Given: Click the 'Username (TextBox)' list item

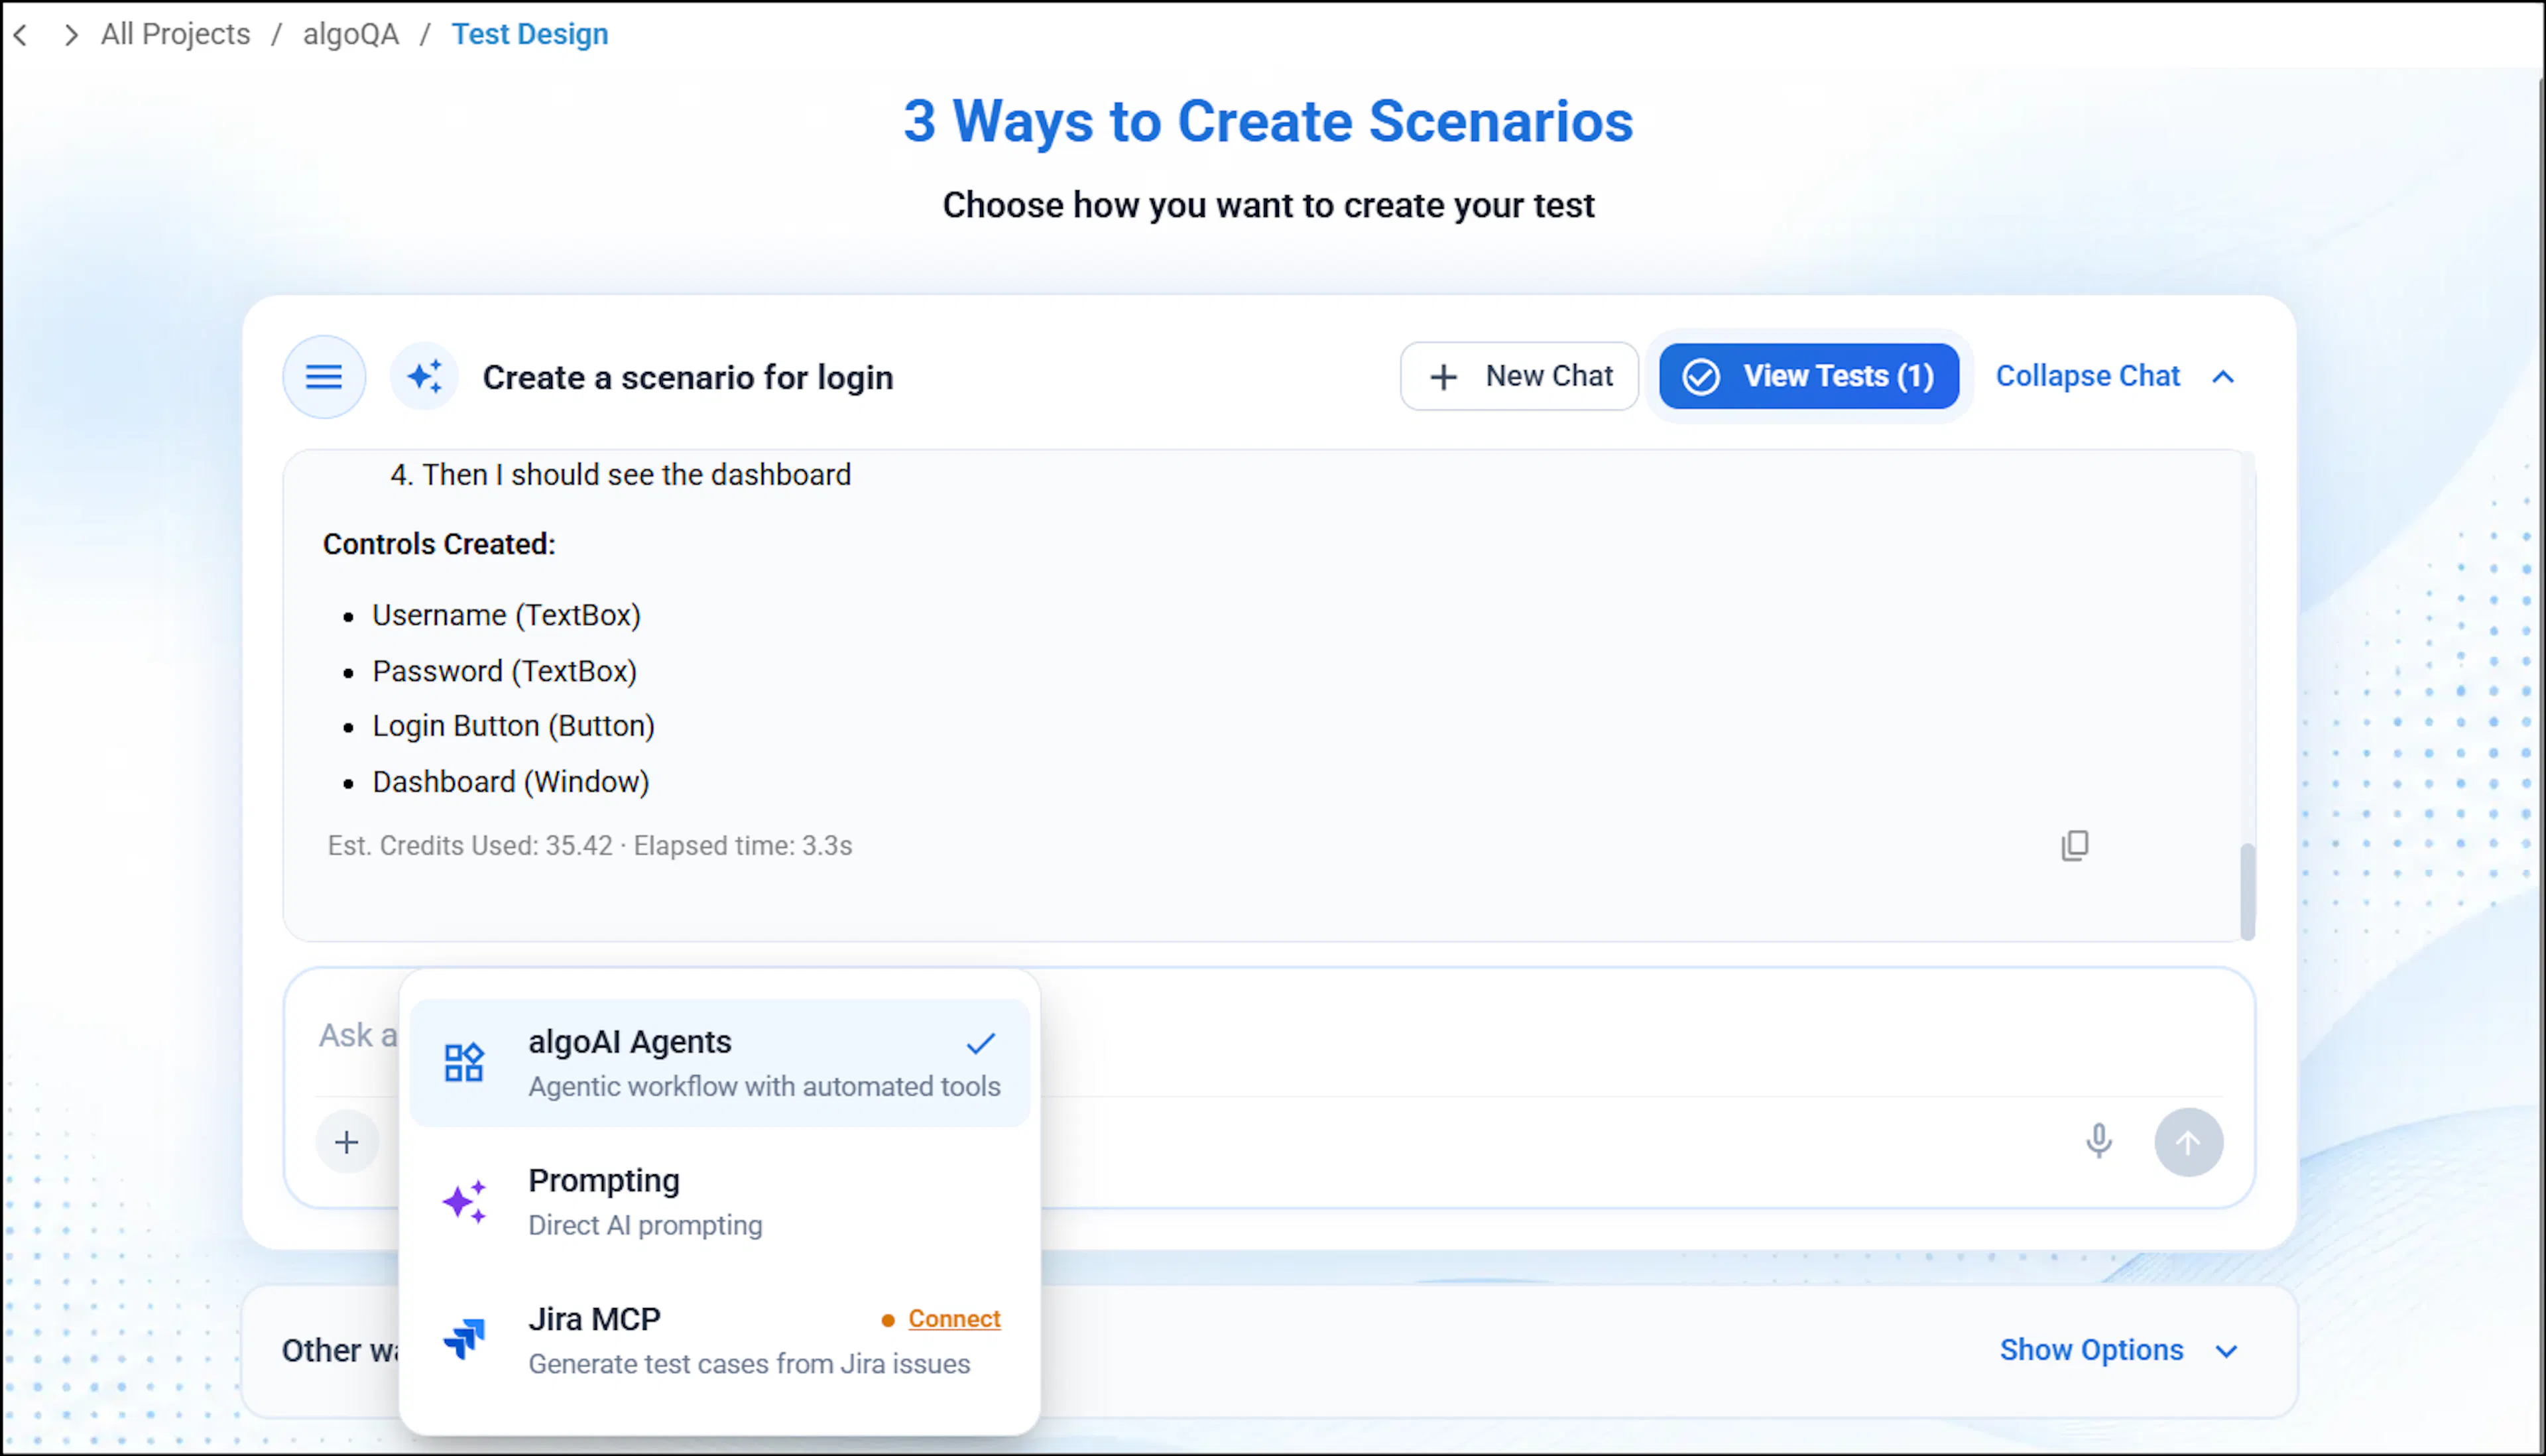Looking at the screenshot, I should click(x=506, y=615).
